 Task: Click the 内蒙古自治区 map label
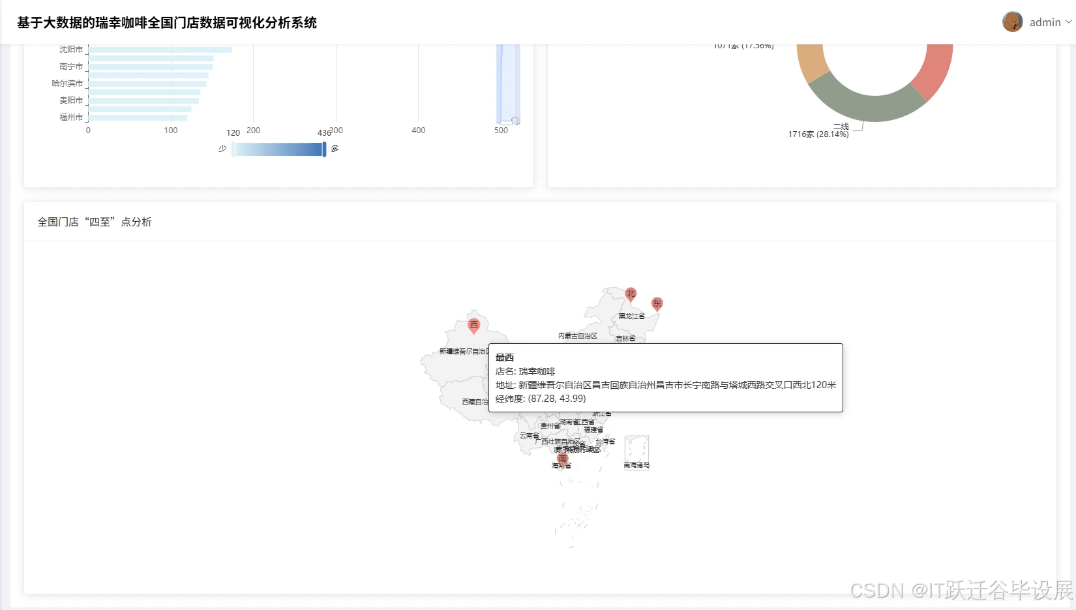pos(578,336)
